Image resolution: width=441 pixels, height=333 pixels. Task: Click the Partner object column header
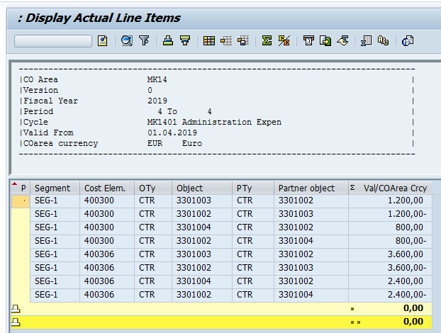tap(311, 188)
